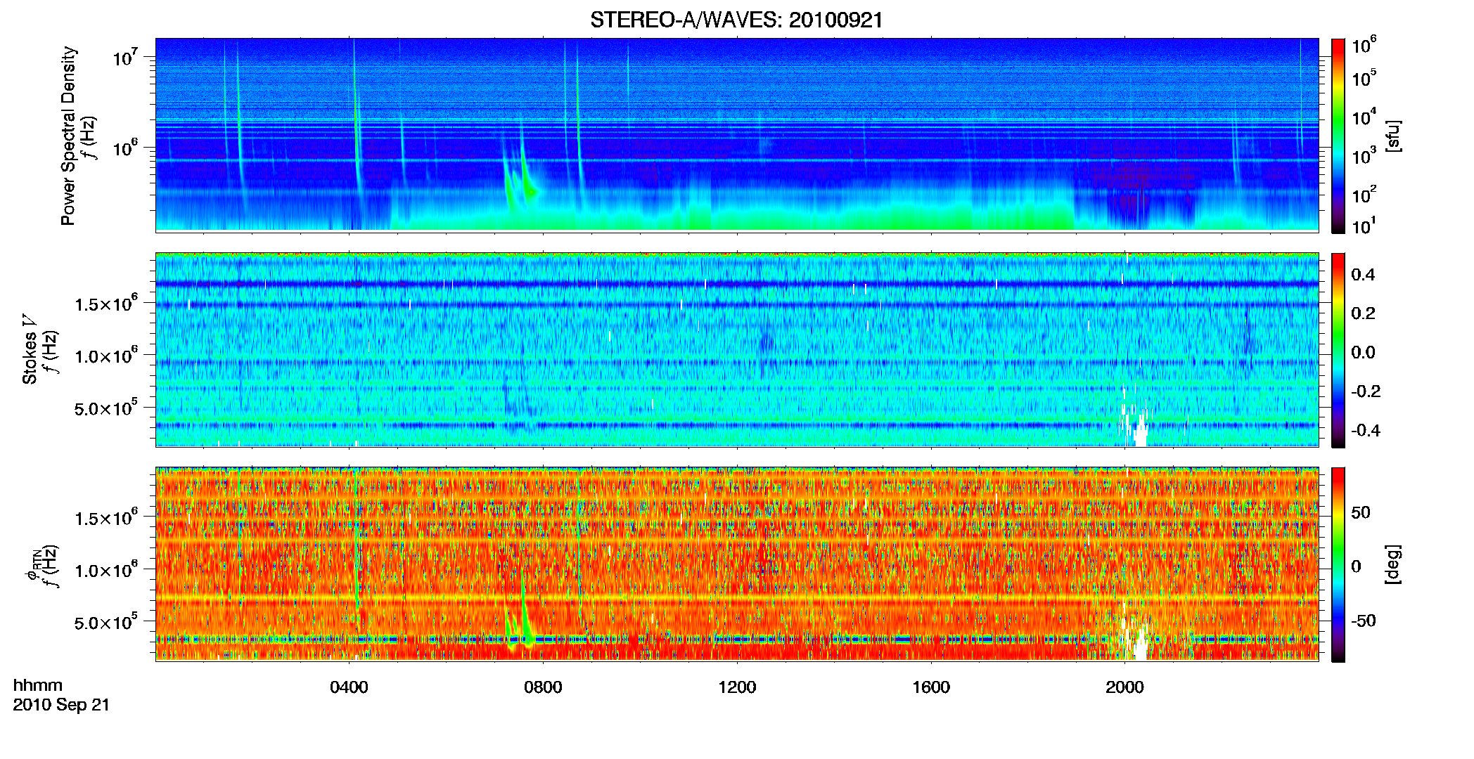Click the 0800 time tick label
The image size is (1474, 759).
[543, 687]
